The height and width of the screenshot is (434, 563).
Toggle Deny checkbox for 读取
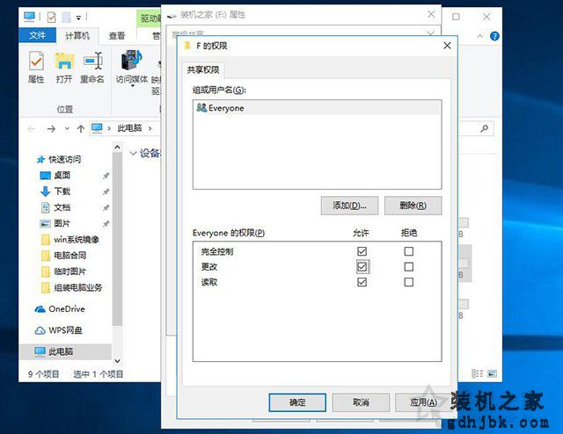[x=408, y=282]
